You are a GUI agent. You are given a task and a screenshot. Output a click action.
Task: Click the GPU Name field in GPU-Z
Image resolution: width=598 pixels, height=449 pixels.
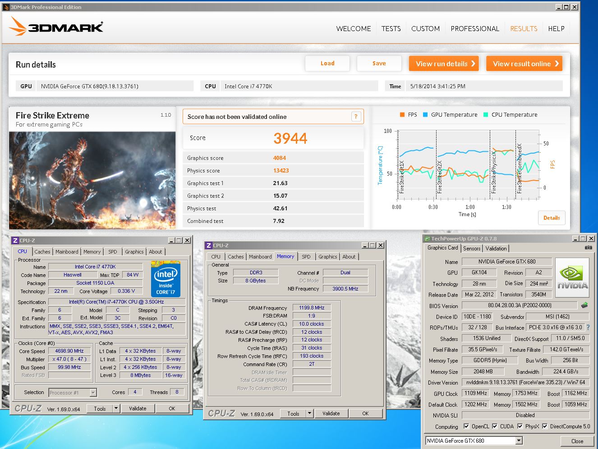pos(507,262)
